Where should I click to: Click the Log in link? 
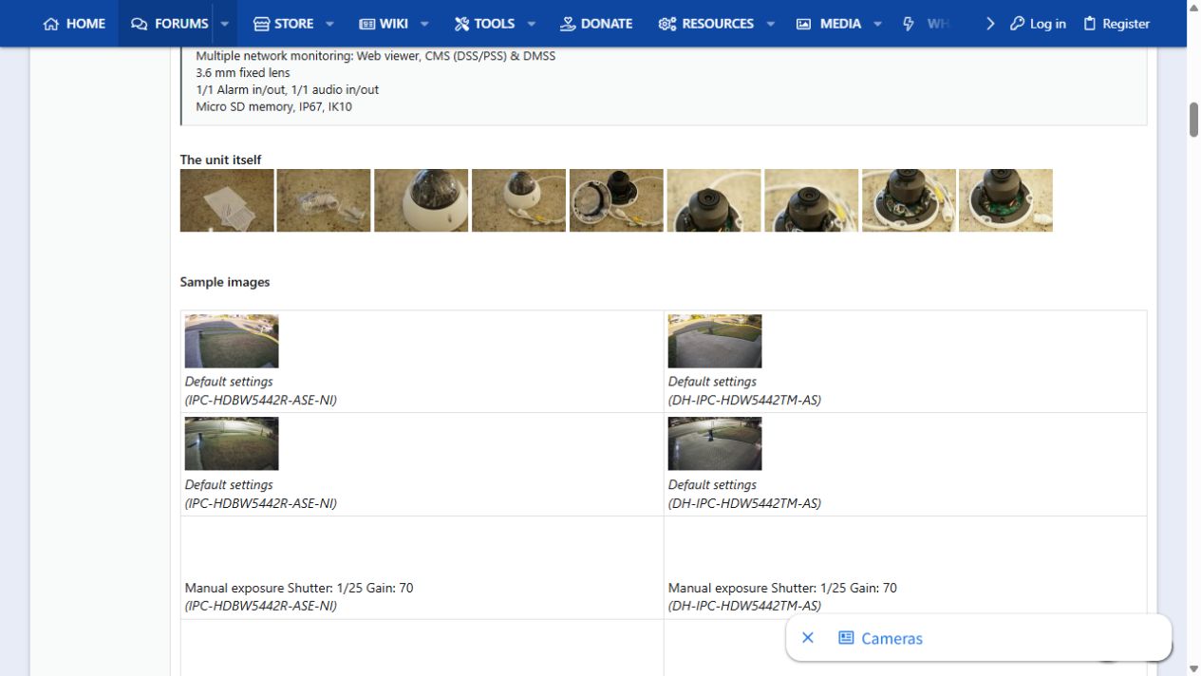[x=1038, y=24]
